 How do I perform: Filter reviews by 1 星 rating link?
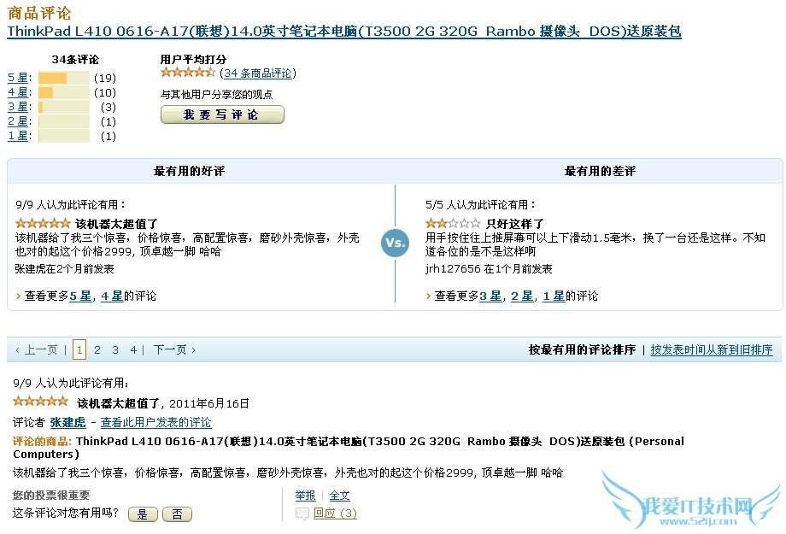click(18, 136)
